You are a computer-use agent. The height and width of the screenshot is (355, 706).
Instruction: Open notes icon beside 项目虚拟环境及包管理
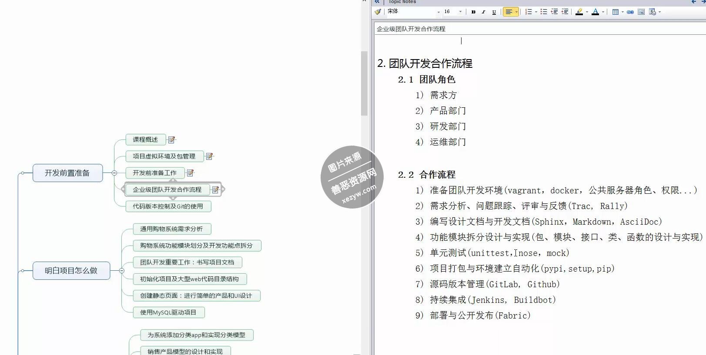[x=209, y=156]
